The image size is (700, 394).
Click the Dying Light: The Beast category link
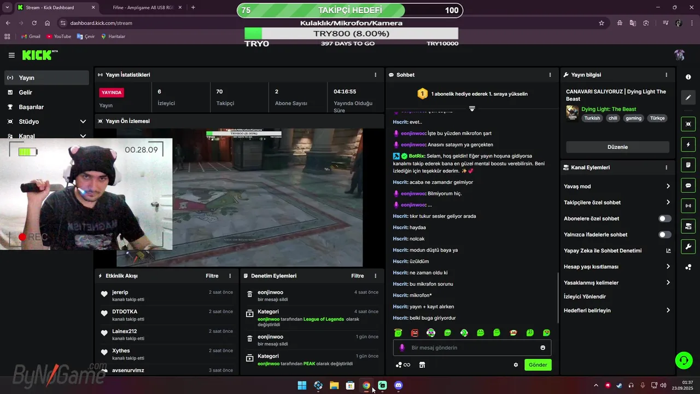[x=609, y=109]
